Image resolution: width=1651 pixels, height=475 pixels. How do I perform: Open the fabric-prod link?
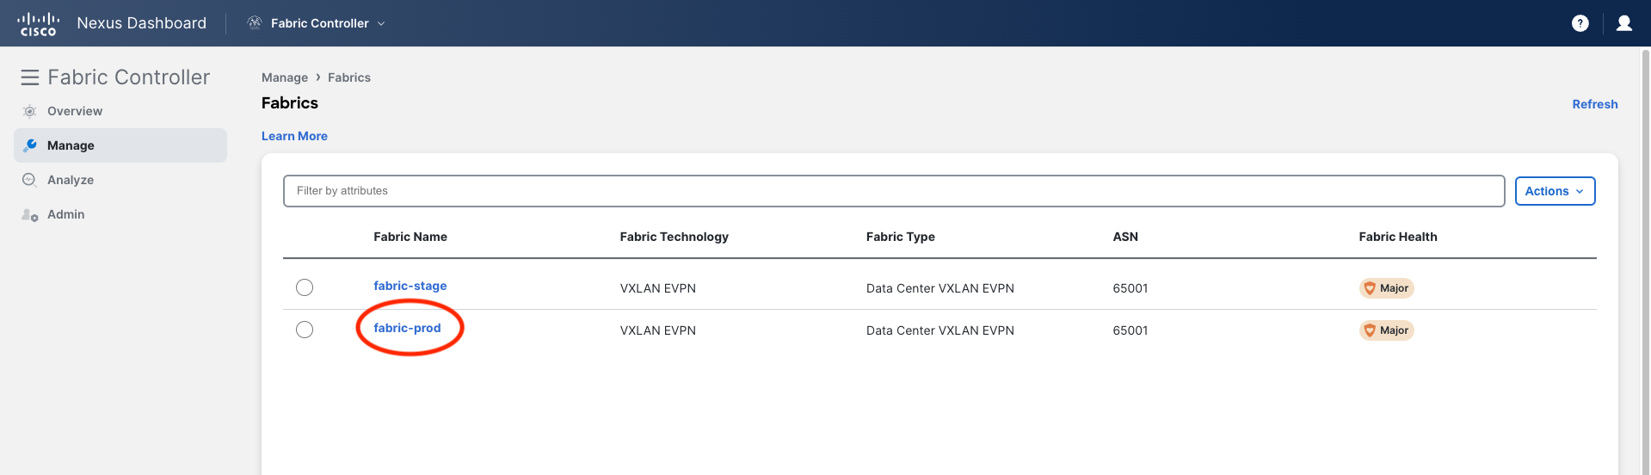click(407, 328)
